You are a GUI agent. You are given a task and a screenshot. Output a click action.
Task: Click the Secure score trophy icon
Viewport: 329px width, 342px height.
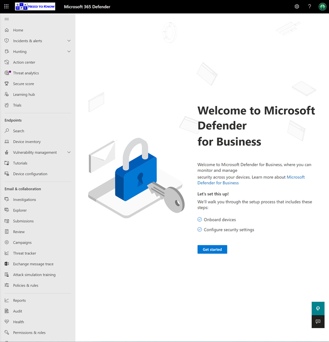[x=7, y=84]
